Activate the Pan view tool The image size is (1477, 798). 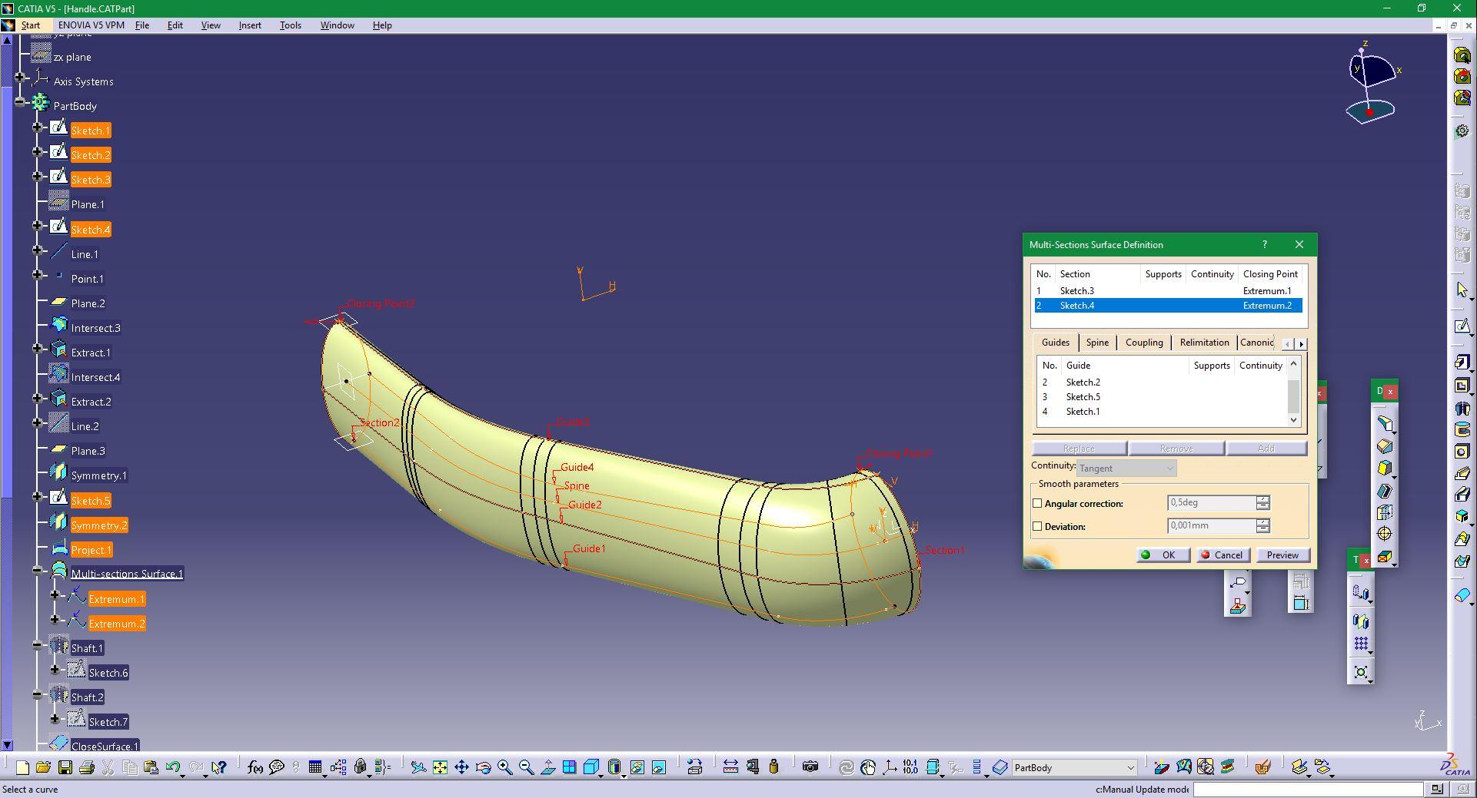pyautogui.click(x=461, y=767)
